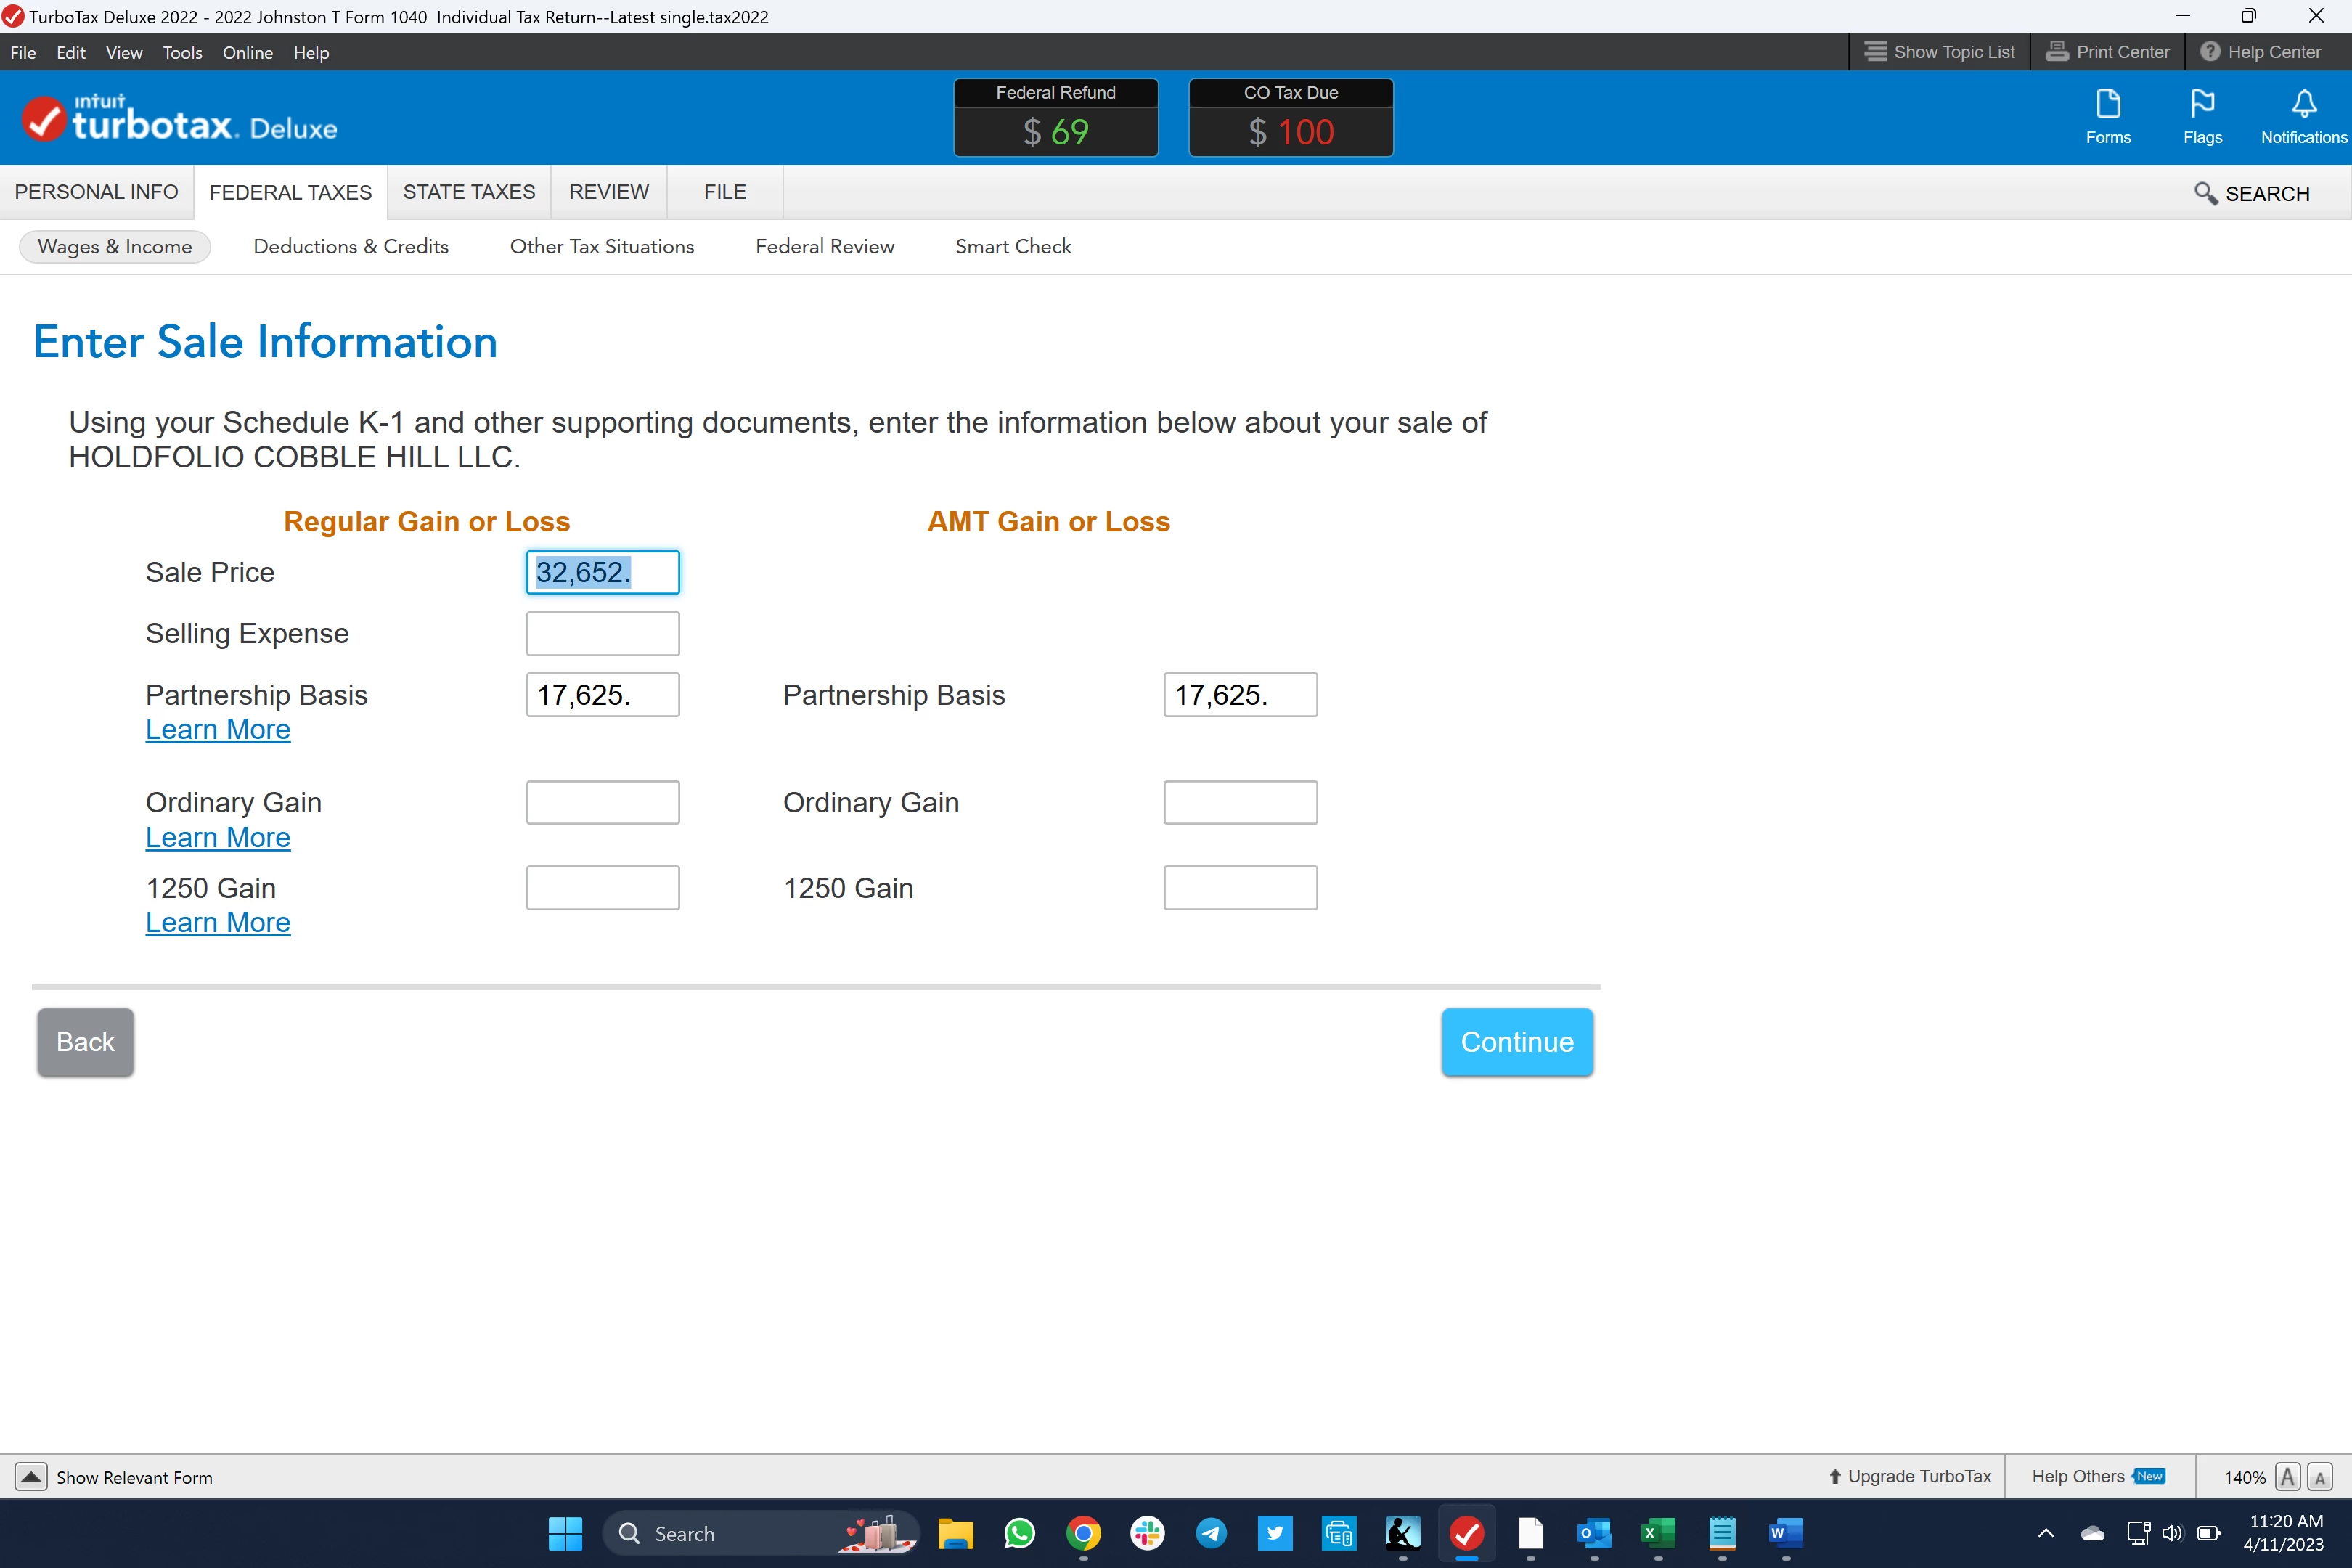Open Learn More under Ordinary Gain

pos(218,838)
